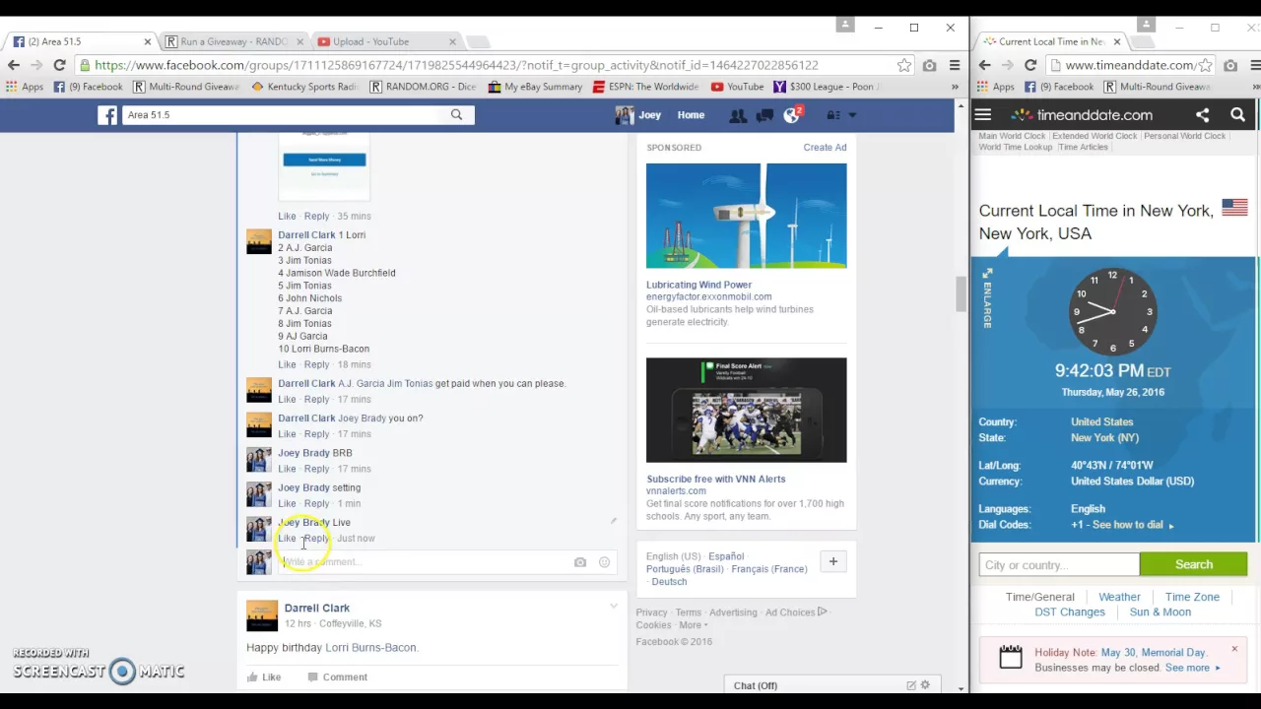This screenshot has width=1261, height=709.
Task: Go back in the Facebook browser window
Action: 14,65
